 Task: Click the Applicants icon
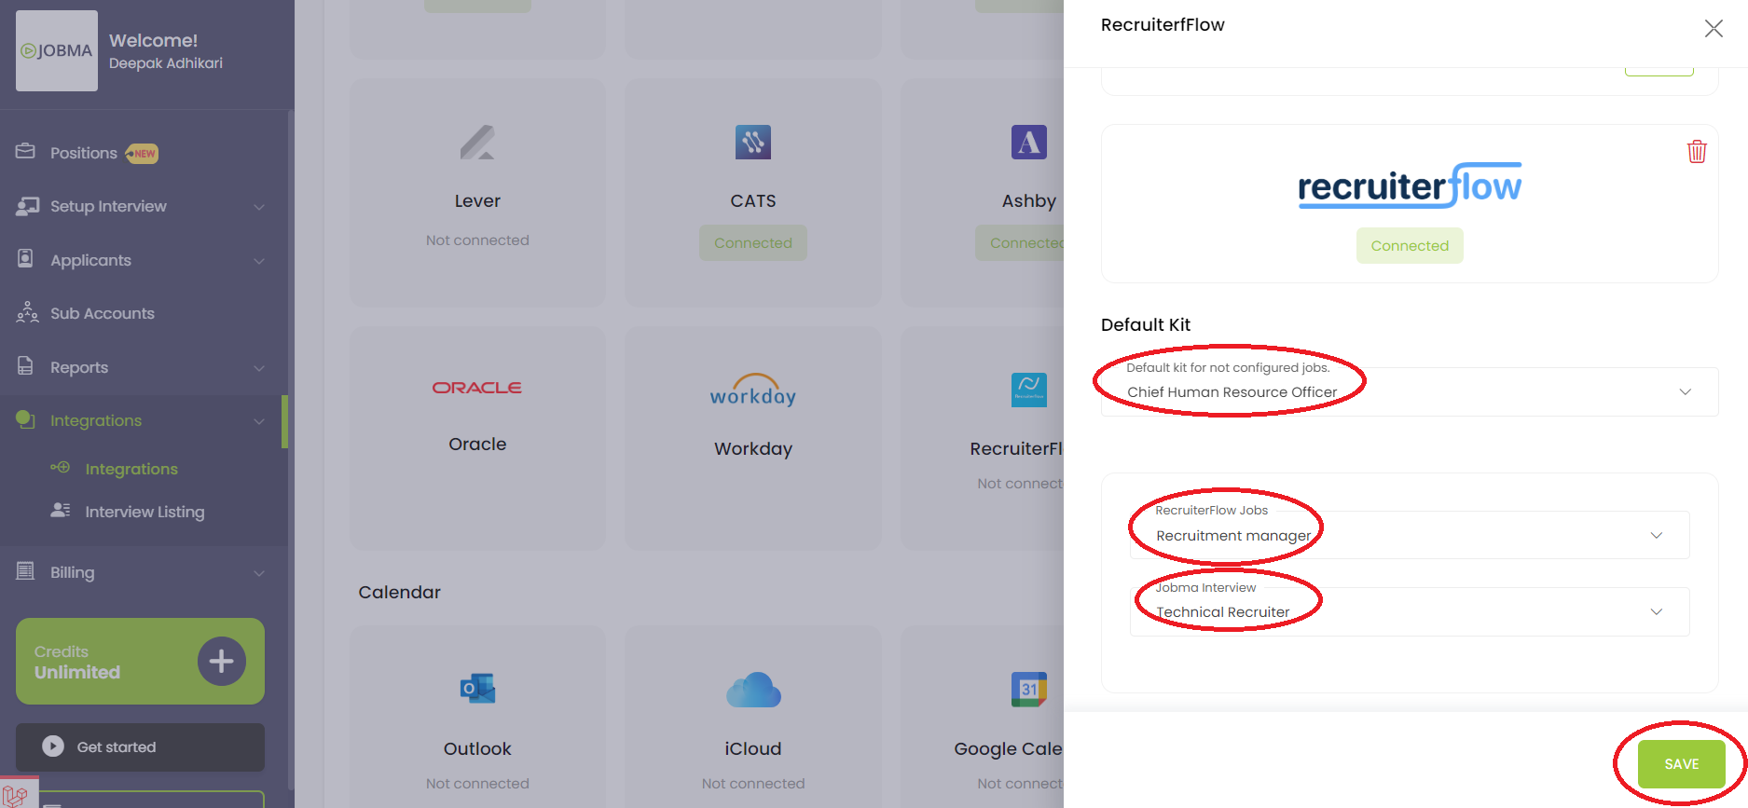coord(26,259)
